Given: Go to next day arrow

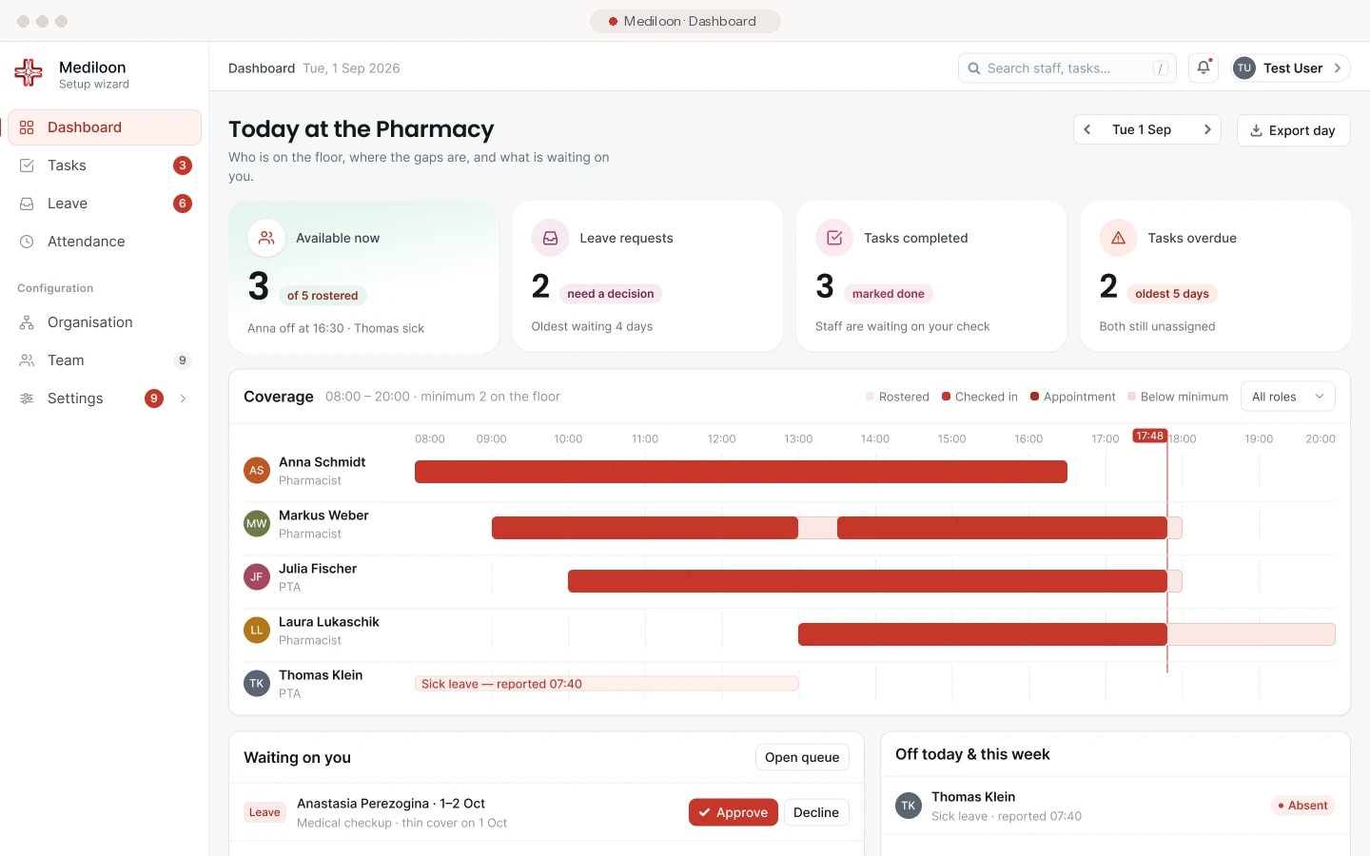Looking at the screenshot, I should tap(1207, 129).
